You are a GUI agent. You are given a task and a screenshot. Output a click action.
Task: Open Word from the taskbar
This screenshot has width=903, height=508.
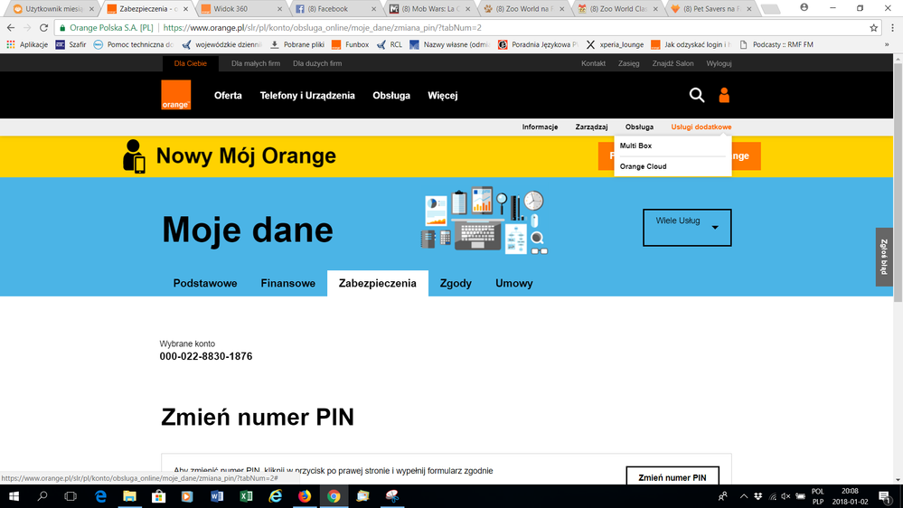click(x=217, y=496)
